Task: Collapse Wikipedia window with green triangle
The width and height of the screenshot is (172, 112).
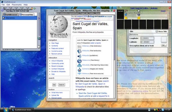Action: pyautogui.click(x=112, y=11)
